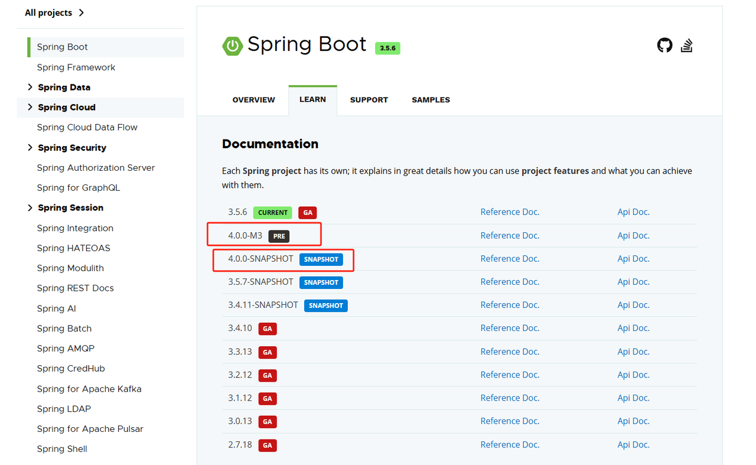The height and width of the screenshot is (465, 756).
Task: Select the Learn tab
Action: coord(312,99)
